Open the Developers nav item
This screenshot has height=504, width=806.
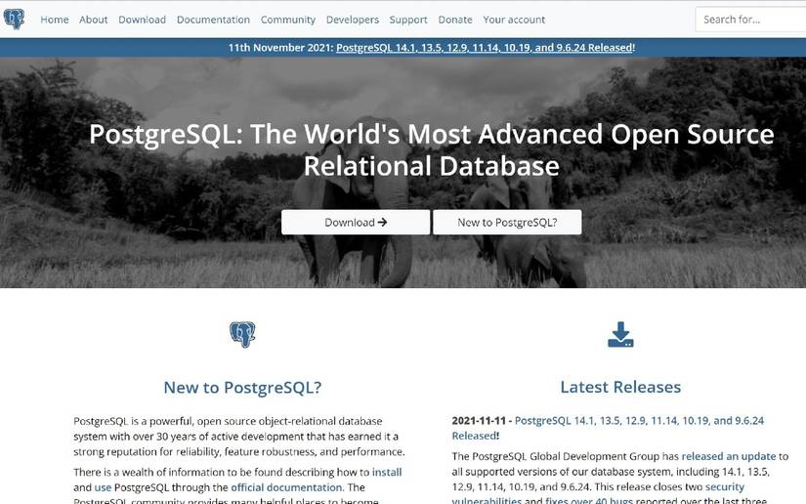[353, 20]
